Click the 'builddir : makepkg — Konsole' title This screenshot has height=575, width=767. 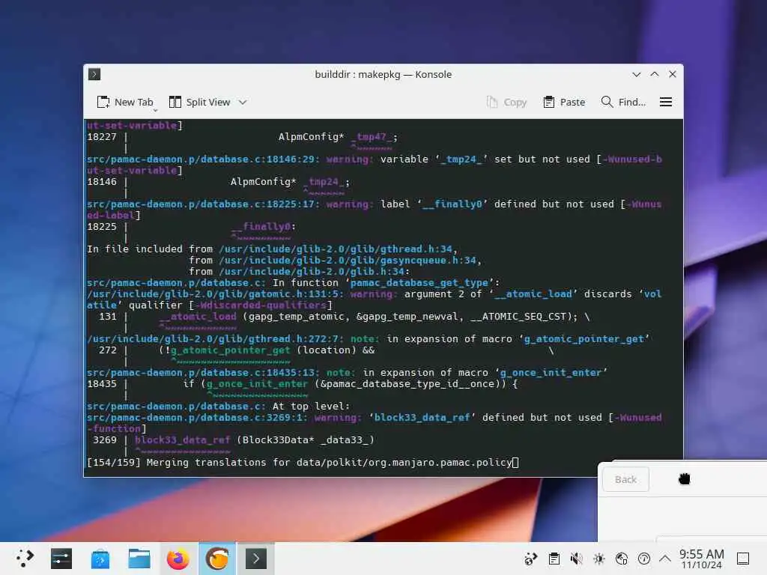pos(383,74)
